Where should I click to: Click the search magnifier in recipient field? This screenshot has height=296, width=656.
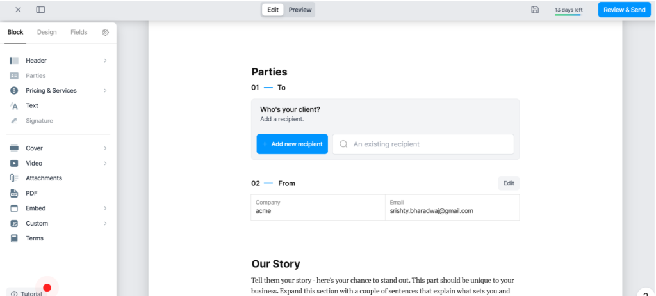[x=343, y=144]
